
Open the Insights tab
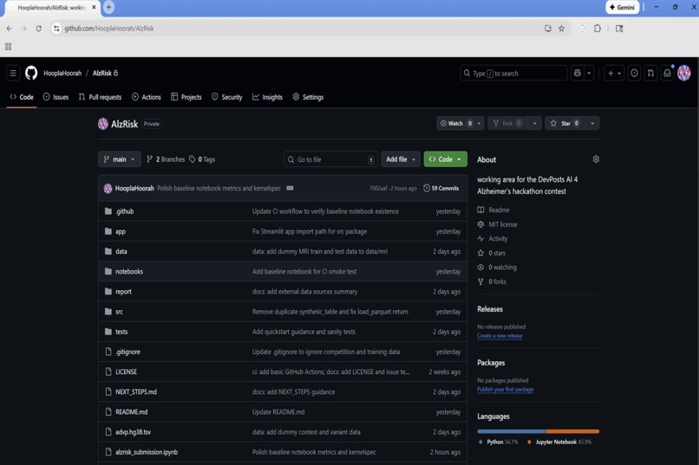point(267,97)
